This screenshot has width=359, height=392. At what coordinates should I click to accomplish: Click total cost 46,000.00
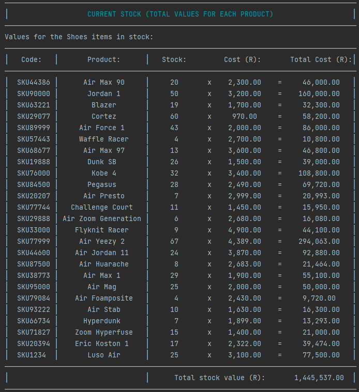pyautogui.click(x=321, y=82)
